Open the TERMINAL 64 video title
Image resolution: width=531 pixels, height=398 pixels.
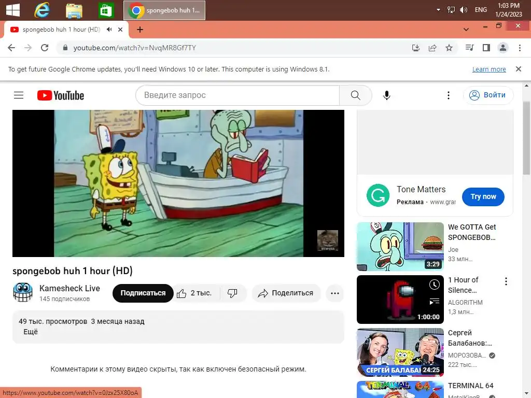click(x=471, y=386)
